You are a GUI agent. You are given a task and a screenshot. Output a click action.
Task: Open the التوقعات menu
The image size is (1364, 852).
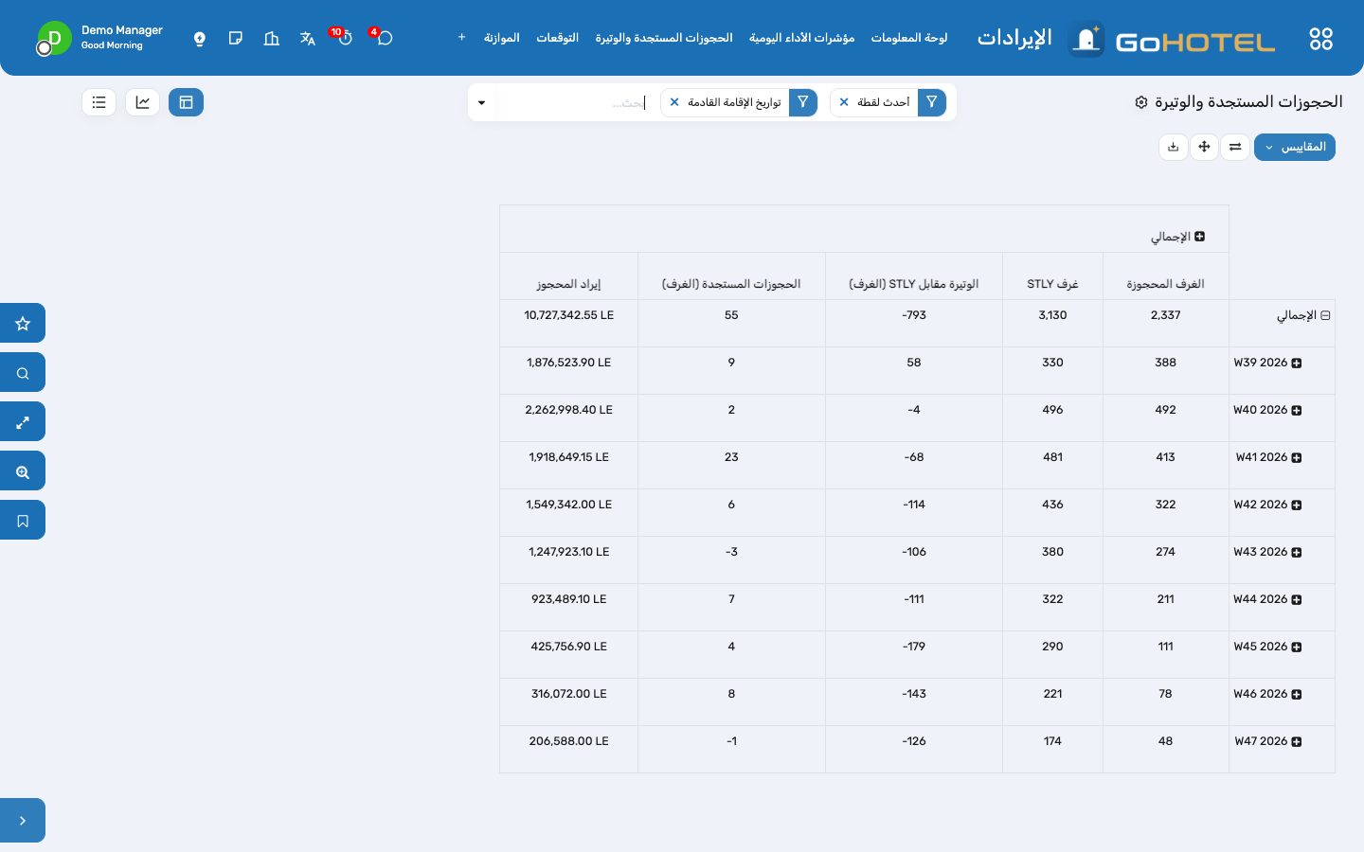[557, 38]
